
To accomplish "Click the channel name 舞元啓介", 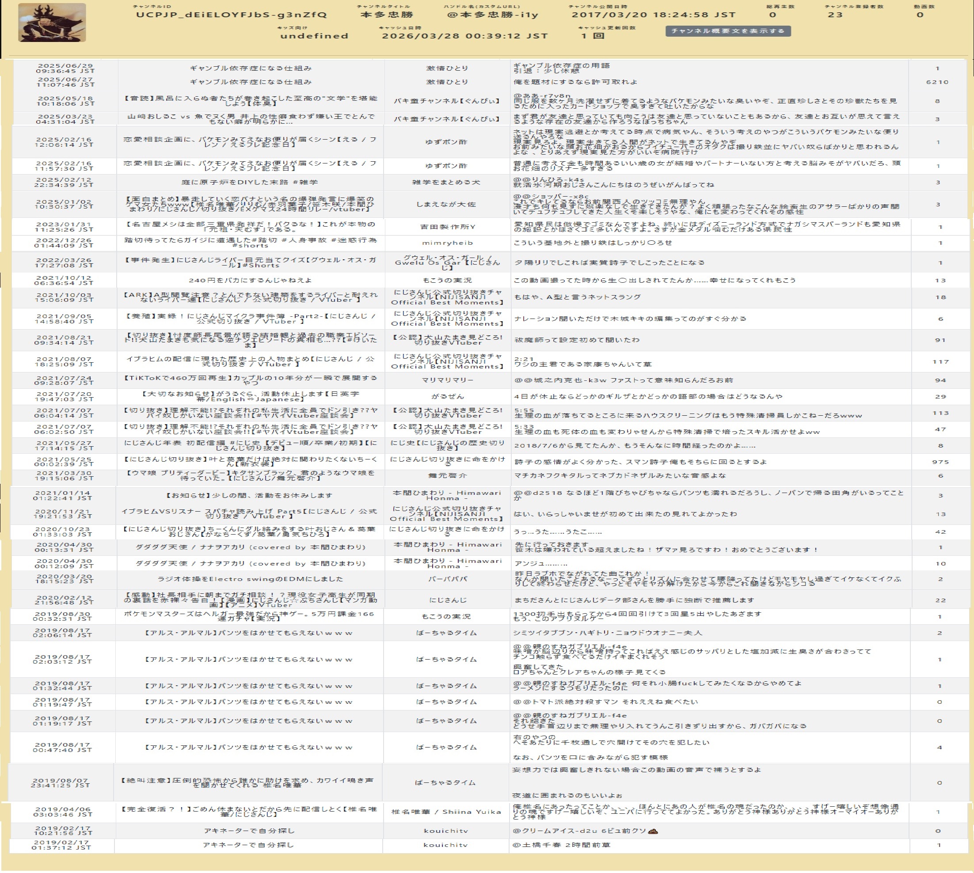I will (447, 476).
